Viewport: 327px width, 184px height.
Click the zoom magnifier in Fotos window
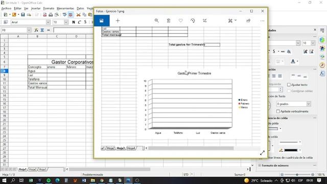point(157,20)
